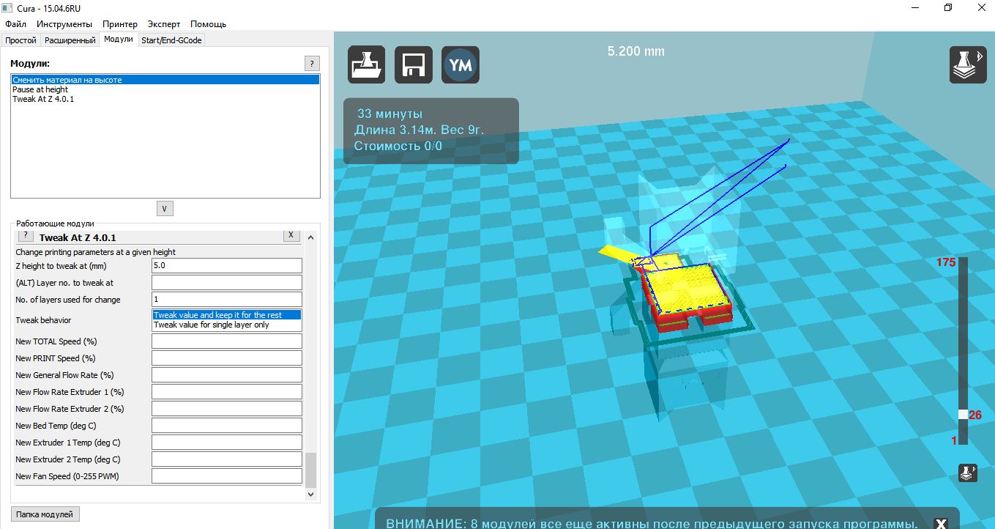Click the small layer view icon below slider

click(x=967, y=473)
